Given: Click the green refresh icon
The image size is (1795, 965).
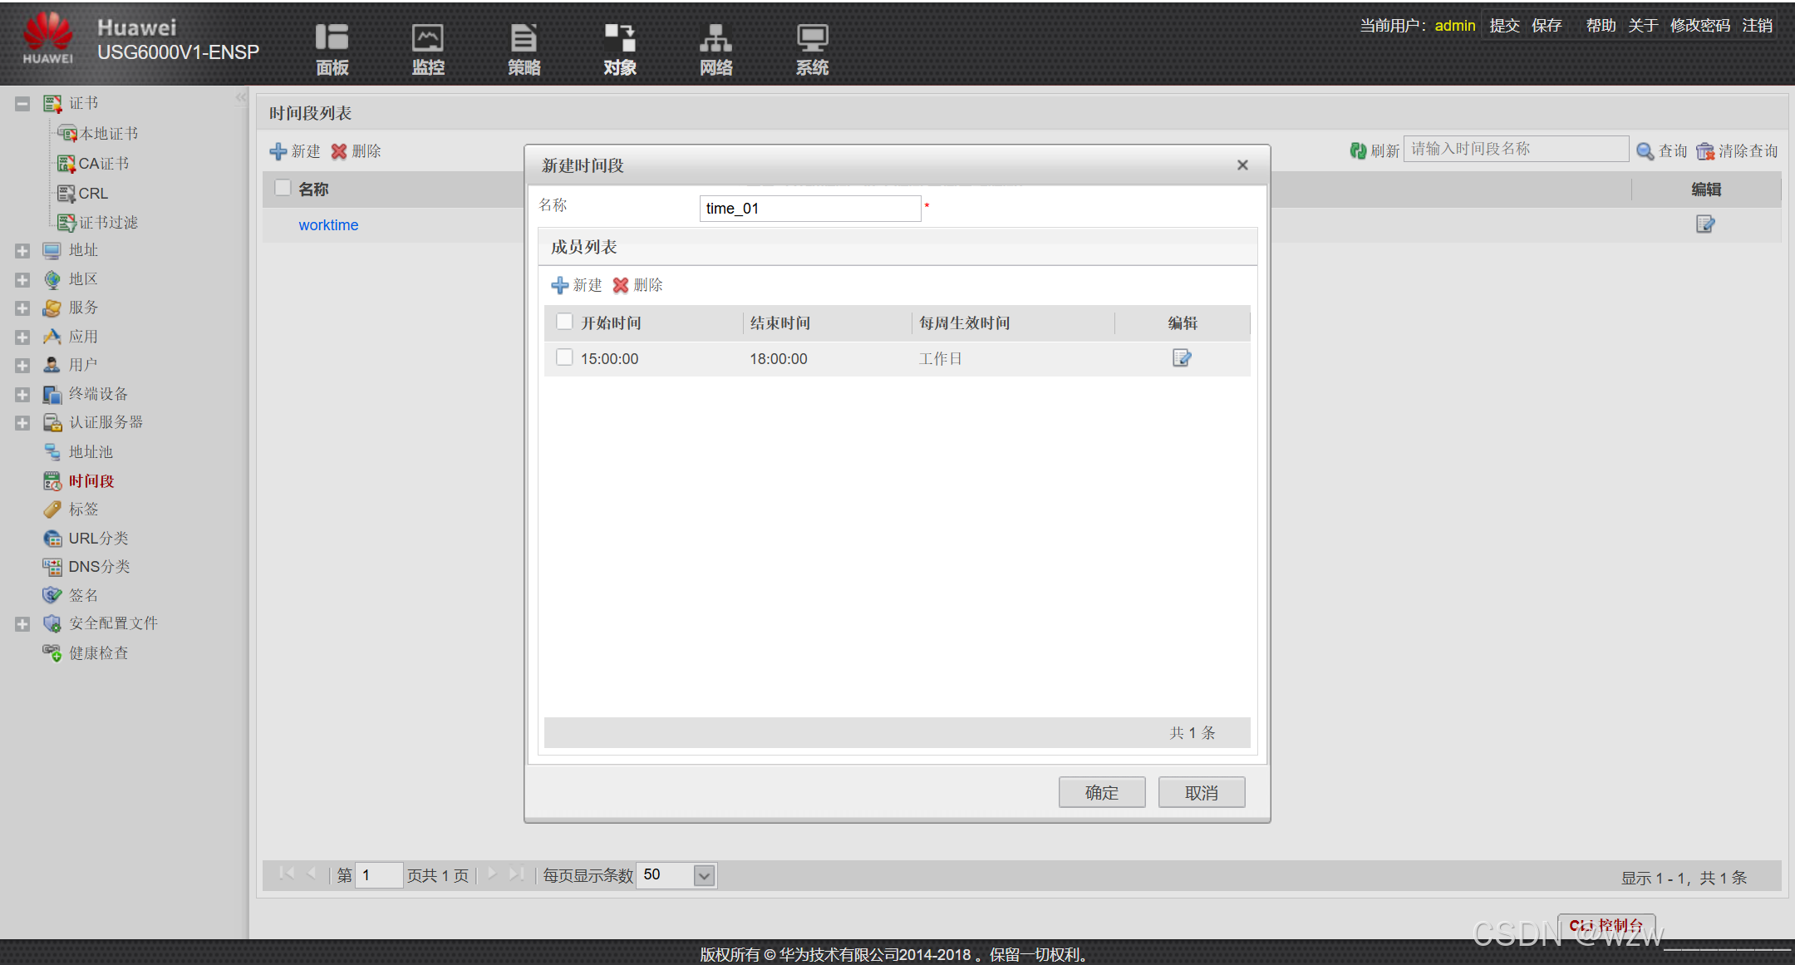Looking at the screenshot, I should pos(1358,150).
